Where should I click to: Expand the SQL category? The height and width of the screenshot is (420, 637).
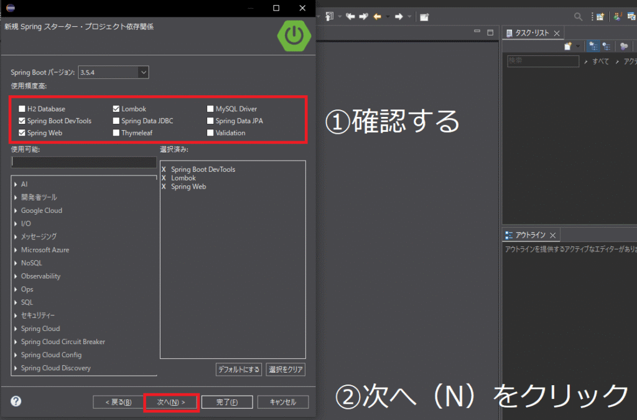coord(16,302)
